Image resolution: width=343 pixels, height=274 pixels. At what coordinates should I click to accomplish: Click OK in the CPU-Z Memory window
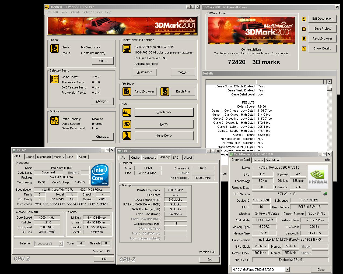click(x=209, y=260)
